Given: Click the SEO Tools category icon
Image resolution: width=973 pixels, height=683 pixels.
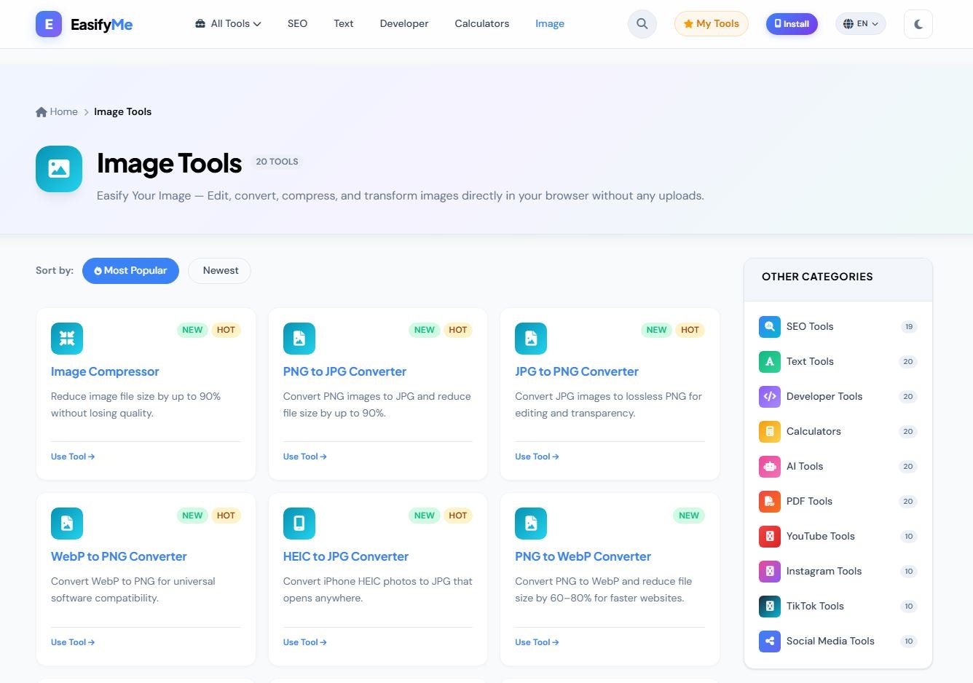Looking at the screenshot, I should 770,327.
